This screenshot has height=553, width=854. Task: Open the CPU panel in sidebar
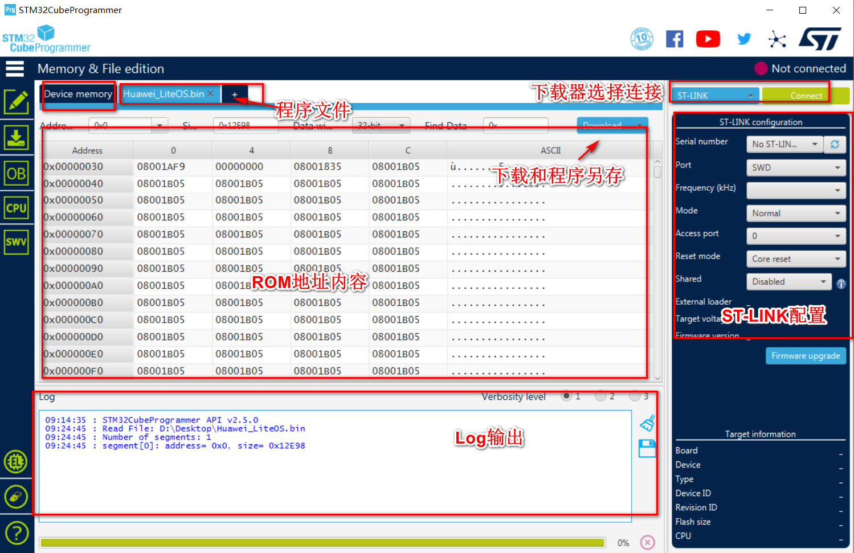click(x=17, y=208)
